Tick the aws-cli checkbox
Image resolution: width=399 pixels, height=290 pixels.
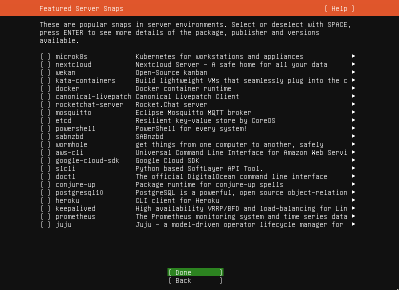point(45,152)
